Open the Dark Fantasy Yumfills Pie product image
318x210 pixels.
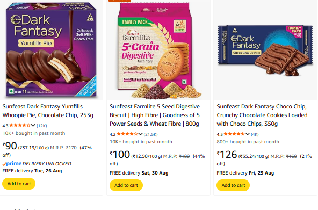click(51, 50)
